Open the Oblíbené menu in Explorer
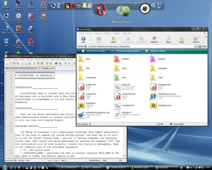The width and height of the screenshot is (212, 170). click(x=107, y=33)
